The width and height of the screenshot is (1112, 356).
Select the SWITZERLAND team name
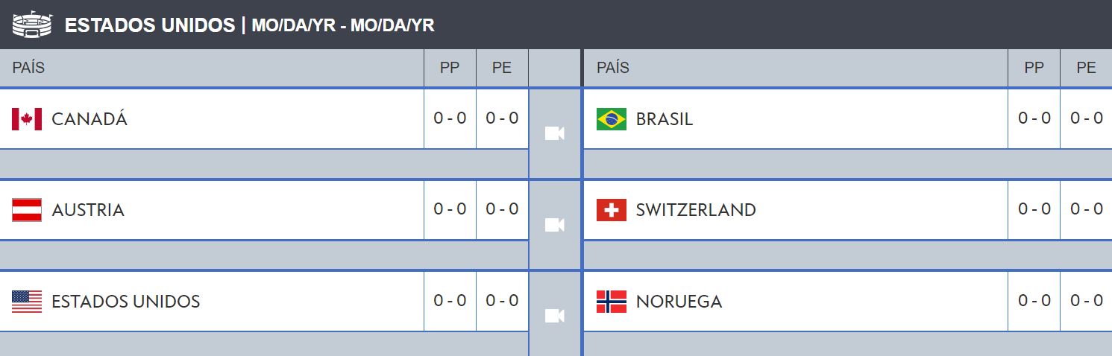coord(696,210)
